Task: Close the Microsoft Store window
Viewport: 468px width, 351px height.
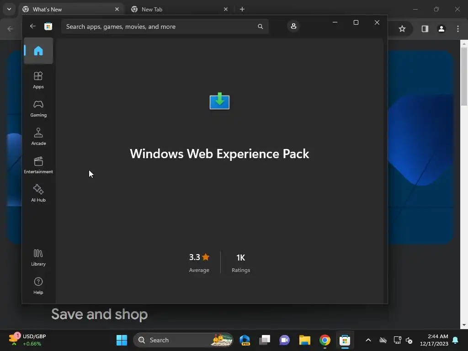Action: click(377, 22)
